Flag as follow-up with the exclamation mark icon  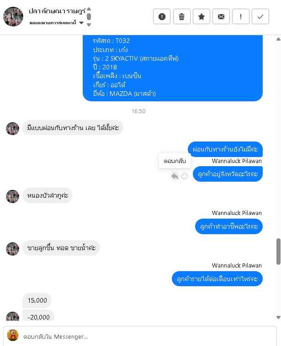[x=241, y=16]
